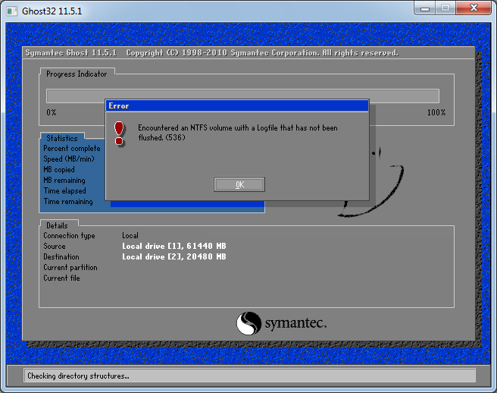Viewport: 497px width, 393px height.
Task: Click the Symantec Ghost 11.5.1 copyright header
Action: pyautogui.click(x=211, y=52)
